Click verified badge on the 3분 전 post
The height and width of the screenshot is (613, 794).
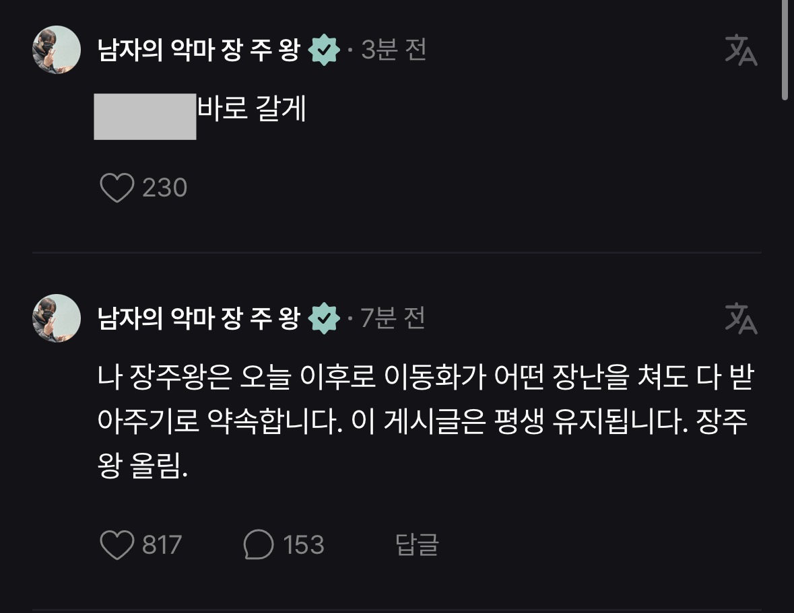tap(324, 51)
